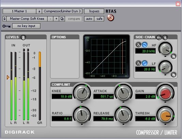Click the orange threshold arrow on meter
The image size is (182, 139).
tap(8, 77)
